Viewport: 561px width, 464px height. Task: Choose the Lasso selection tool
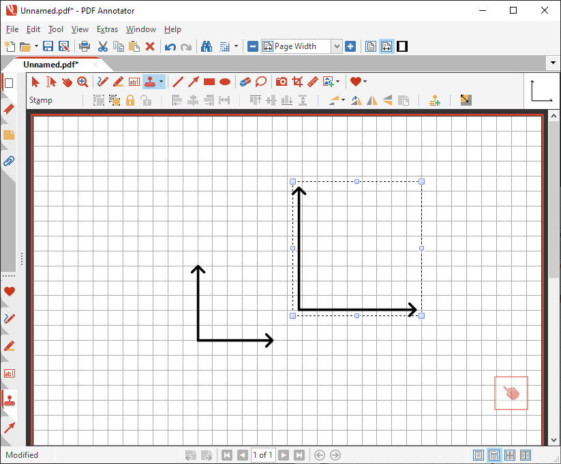coord(261,82)
